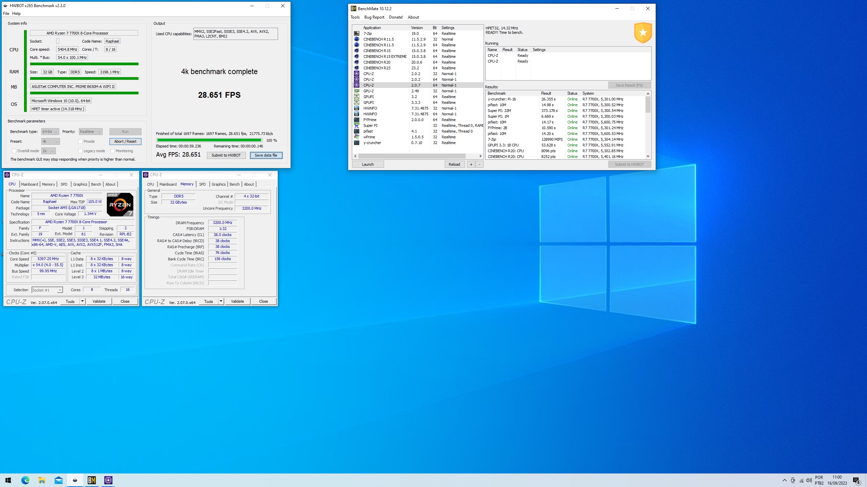The height and width of the screenshot is (487, 867).
Task: Open Benchmark type 64-bit dropdown
Action: 50,132
